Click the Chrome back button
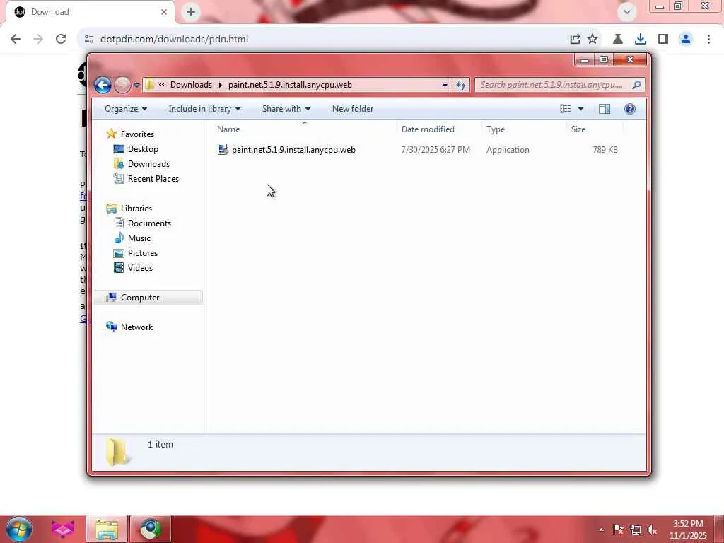Screen dimensions: 724x543 click(16, 39)
